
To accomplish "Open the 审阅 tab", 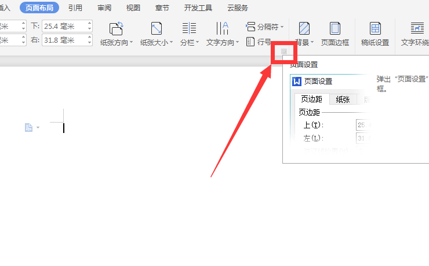I will click(x=104, y=8).
